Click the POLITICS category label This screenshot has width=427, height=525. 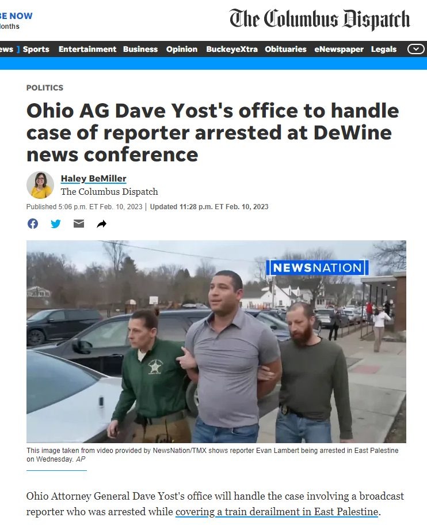(45, 88)
